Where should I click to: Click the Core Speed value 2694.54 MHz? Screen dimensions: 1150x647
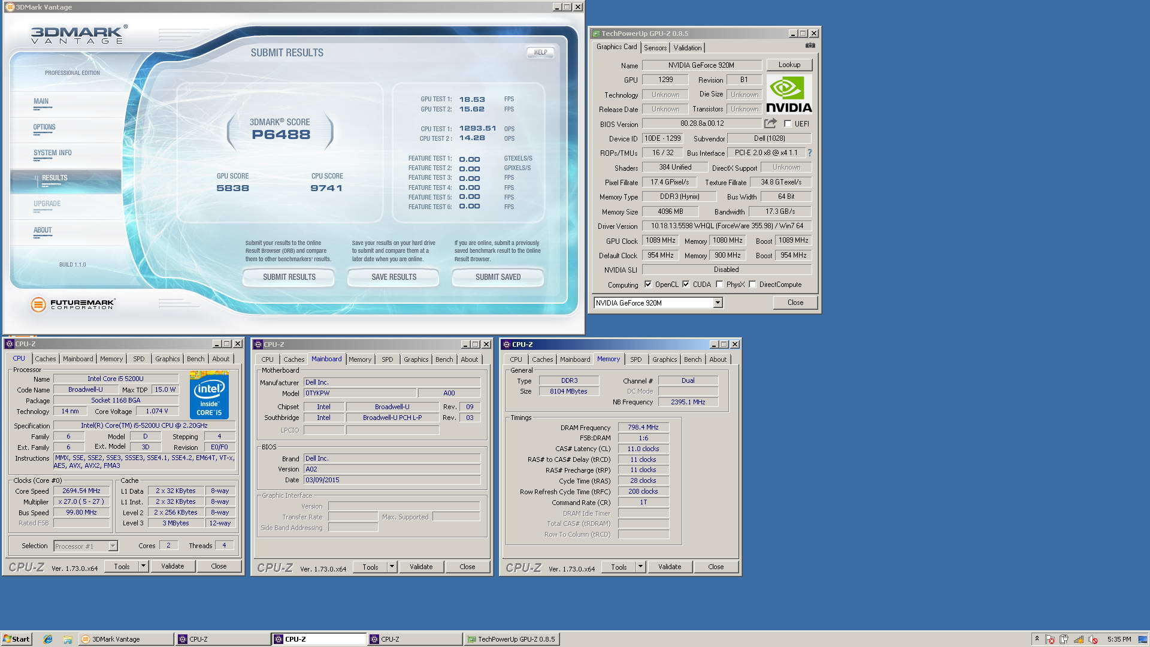pos(81,491)
